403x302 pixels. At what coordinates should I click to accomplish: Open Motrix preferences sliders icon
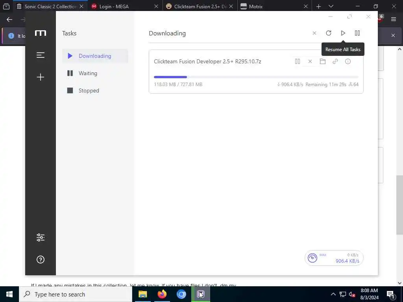click(x=41, y=238)
